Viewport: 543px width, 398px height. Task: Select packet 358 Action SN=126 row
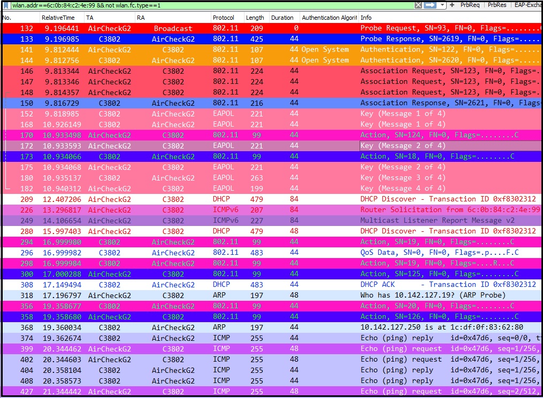coord(272,317)
